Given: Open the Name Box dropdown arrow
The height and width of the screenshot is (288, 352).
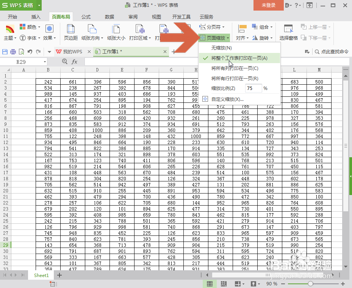Looking at the screenshot, I should click(x=45, y=62).
